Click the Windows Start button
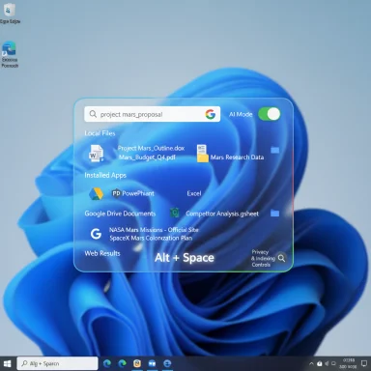The image size is (371, 371). coord(7,363)
